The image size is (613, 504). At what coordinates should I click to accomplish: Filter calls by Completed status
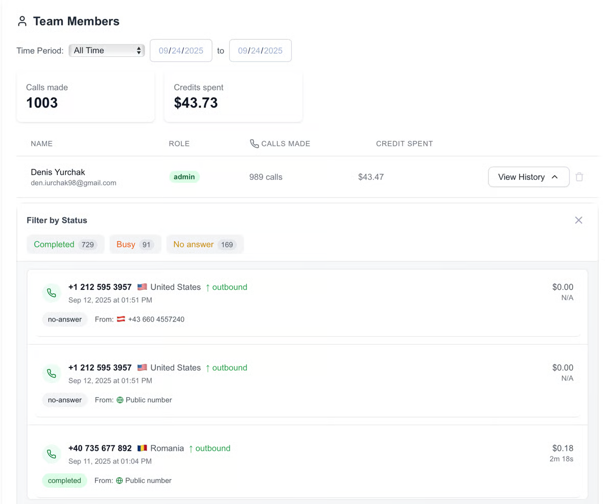[x=65, y=244]
